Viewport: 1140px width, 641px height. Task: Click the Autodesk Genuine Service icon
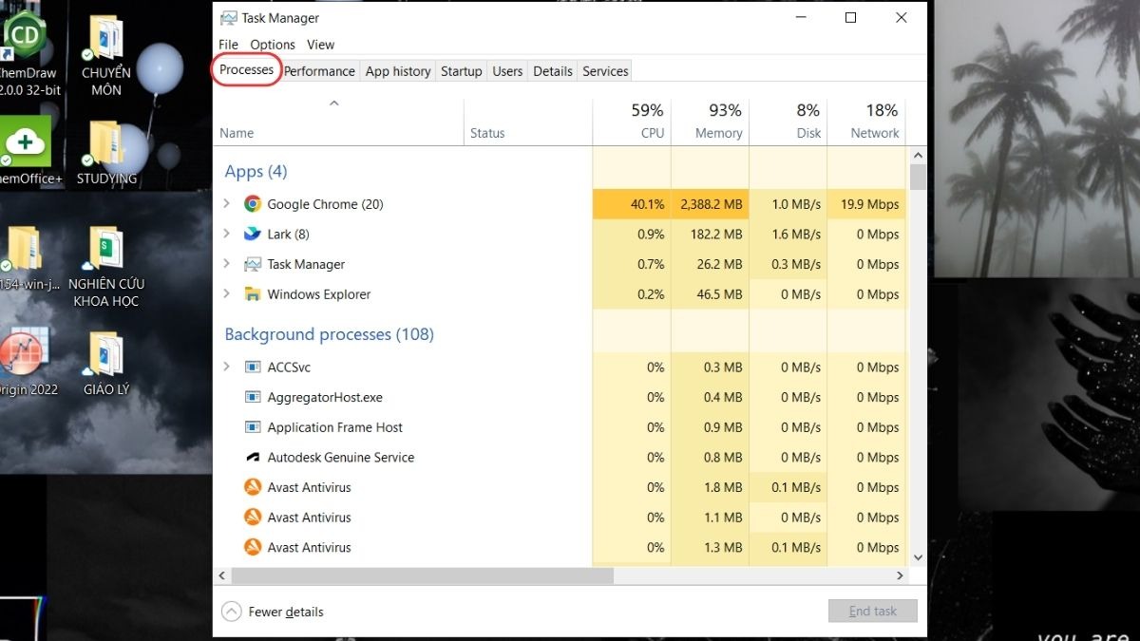pos(253,458)
